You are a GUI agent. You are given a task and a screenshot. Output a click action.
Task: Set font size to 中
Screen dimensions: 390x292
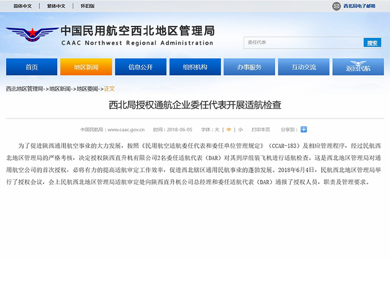[229, 129]
